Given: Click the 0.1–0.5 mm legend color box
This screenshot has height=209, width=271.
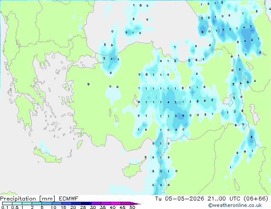Looking at the screenshot, I should tap(7, 203).
